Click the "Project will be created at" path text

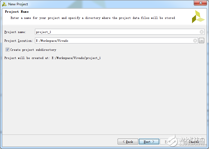click(52, 58)
